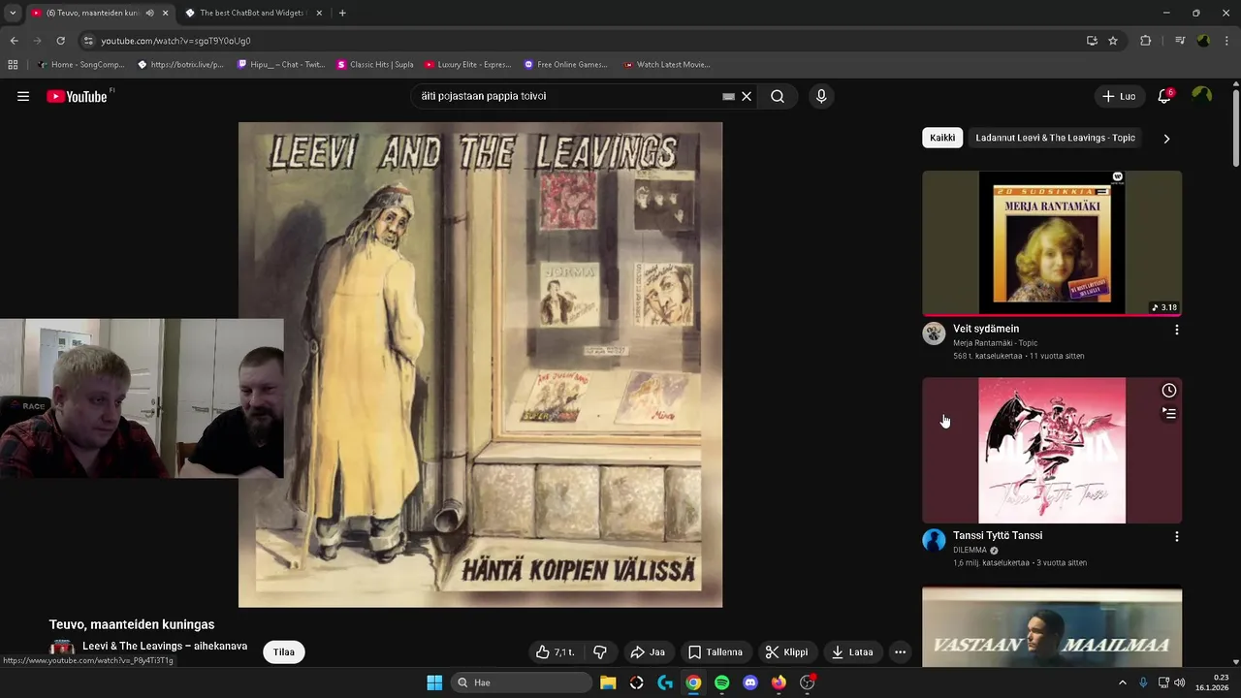Open the YouTube guide hamburger menu
Image resolution: width=1241 pixels, height=698 pixels.
tap(23, 96)
